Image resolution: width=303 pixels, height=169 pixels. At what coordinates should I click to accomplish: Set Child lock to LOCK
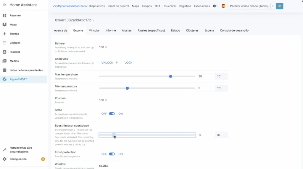[128, 63]
